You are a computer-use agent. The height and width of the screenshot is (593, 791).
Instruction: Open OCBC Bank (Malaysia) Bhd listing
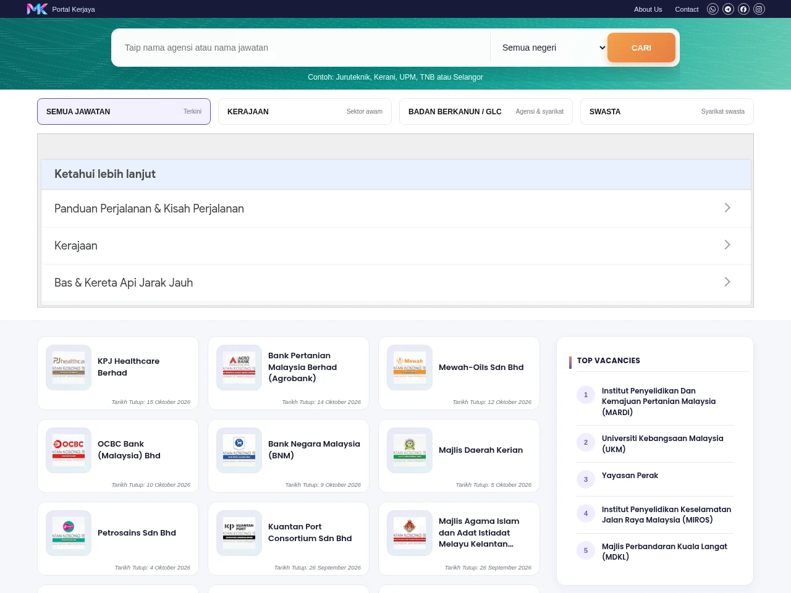[129, 450]
